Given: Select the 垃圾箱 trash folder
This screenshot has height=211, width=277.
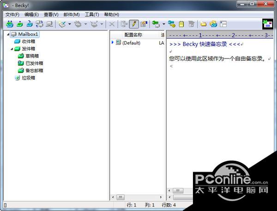Looking at the screenshot, I should coord(29,78).
